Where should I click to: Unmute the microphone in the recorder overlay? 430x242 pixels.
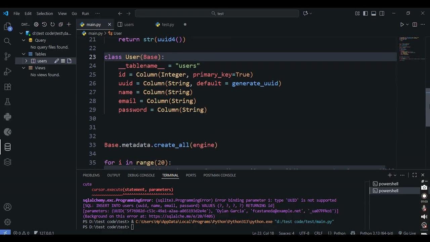coord(424,208)
